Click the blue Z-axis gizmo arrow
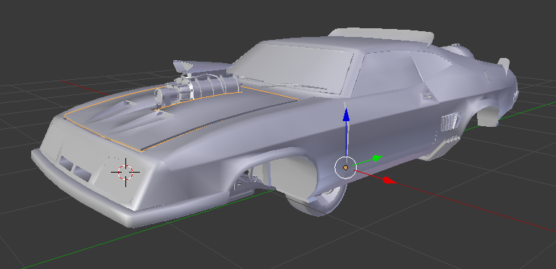This screenshot has height=269, width=556. tap(347, 116)
